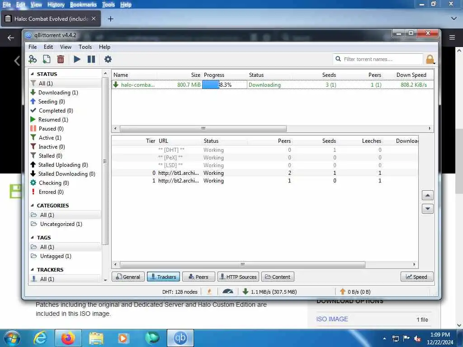Select the Completed (0) status filter

pyautogui.click(x=56, y=111)
